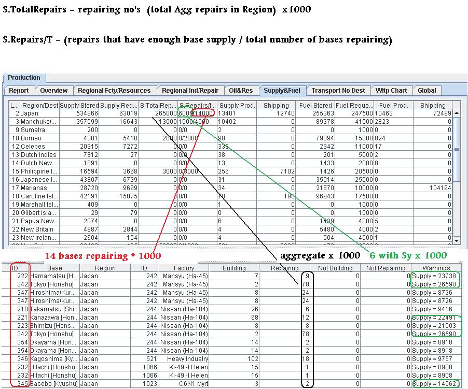Sort by Fuel Reque column header

(354, 106)
